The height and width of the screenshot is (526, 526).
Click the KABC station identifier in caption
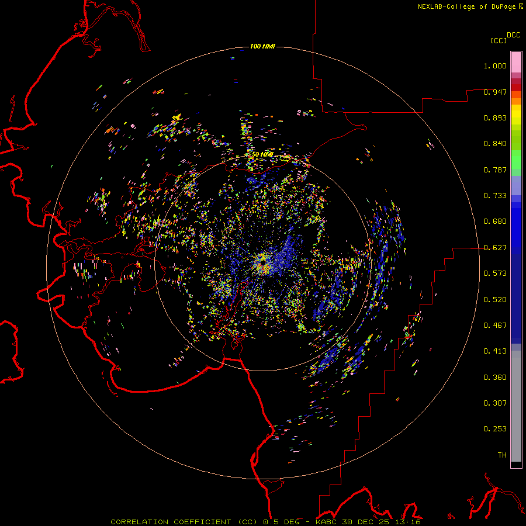[x=327, y=522]
